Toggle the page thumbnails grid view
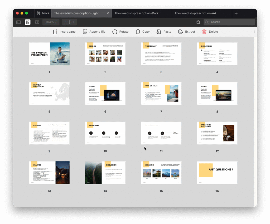 click(28, 22)
